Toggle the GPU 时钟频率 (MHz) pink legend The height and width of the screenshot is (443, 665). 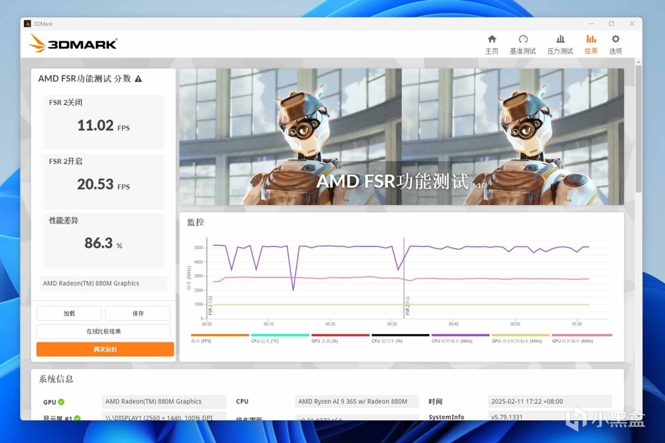coord(582,339)
